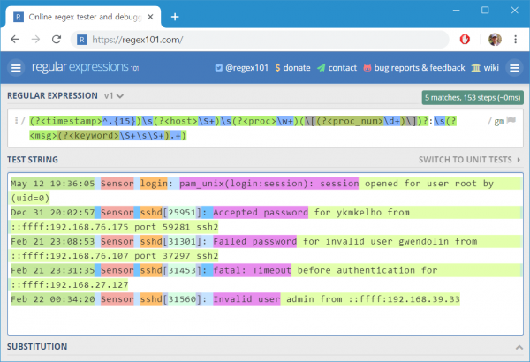
Task: Go back to the previous page
Action: tap(15, 40)
